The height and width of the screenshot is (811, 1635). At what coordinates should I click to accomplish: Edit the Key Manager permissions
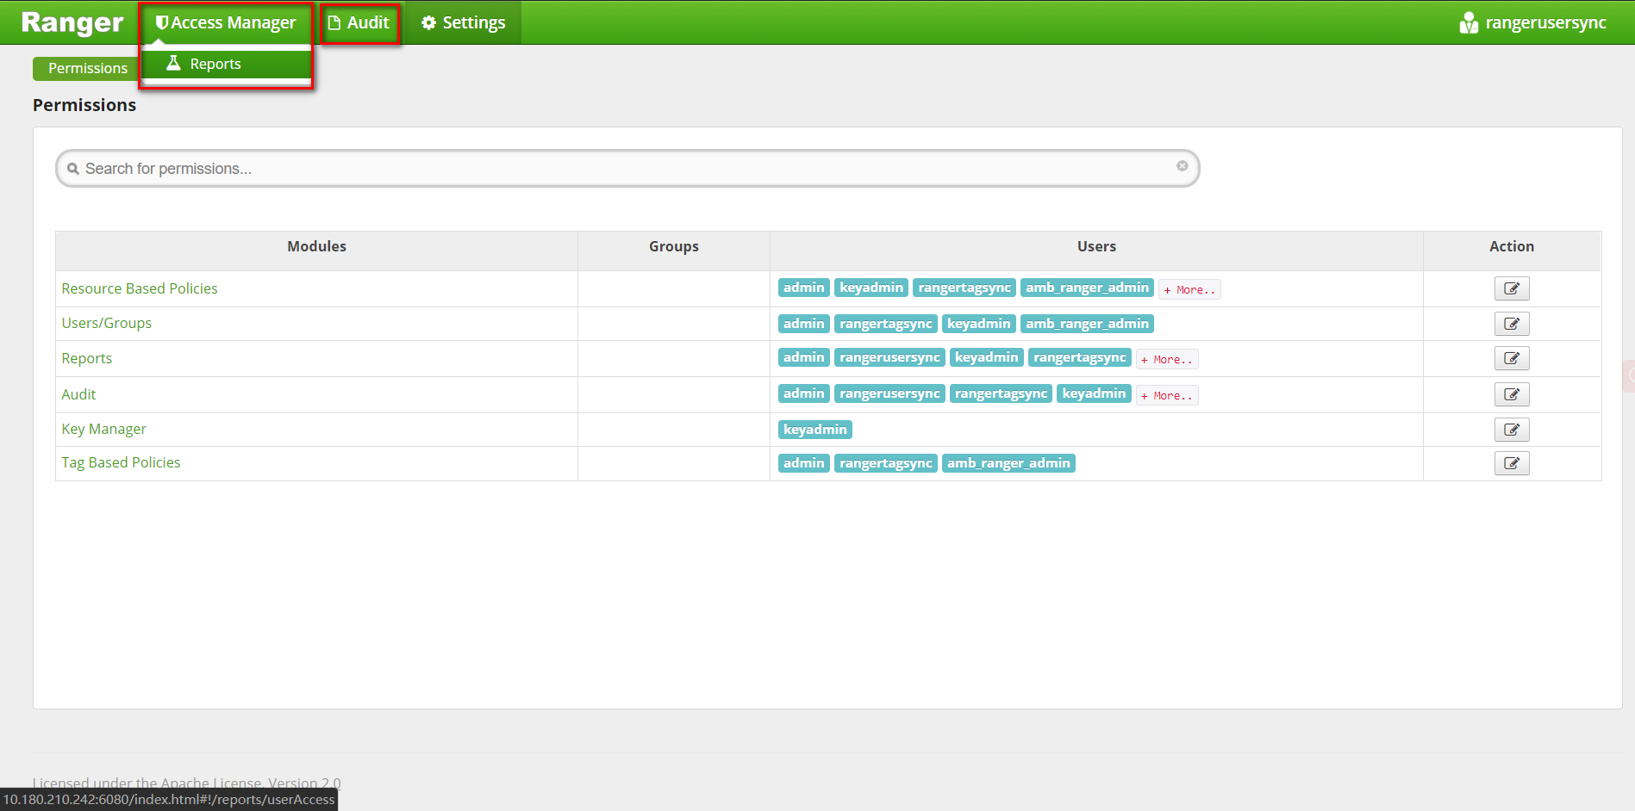pos(1512,430)
